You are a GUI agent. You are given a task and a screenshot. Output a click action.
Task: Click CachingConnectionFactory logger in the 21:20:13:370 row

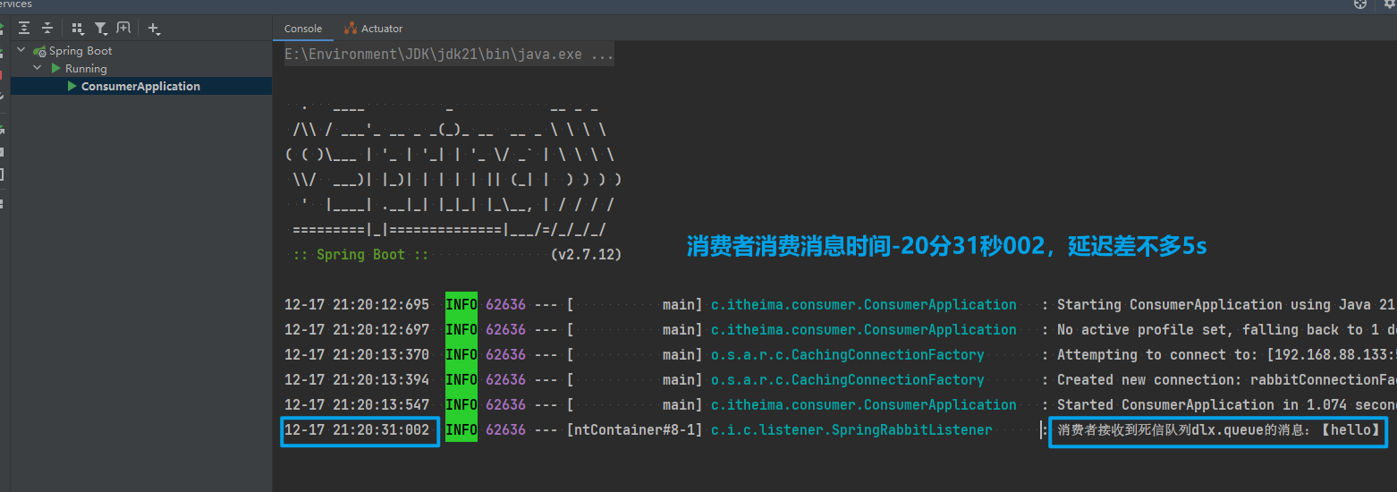click(x=848, y=355)
